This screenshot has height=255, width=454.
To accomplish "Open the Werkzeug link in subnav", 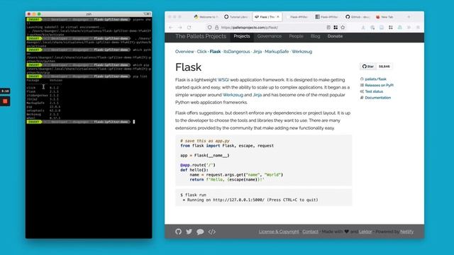I will [301, 52].
